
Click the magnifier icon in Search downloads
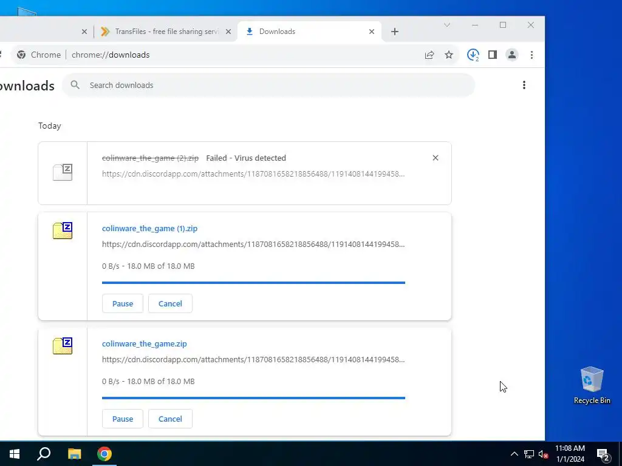[x=75, y=85]
